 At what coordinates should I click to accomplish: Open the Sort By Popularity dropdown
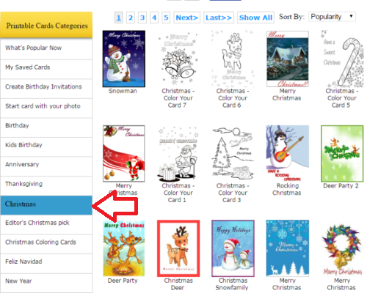click(332, 17)
